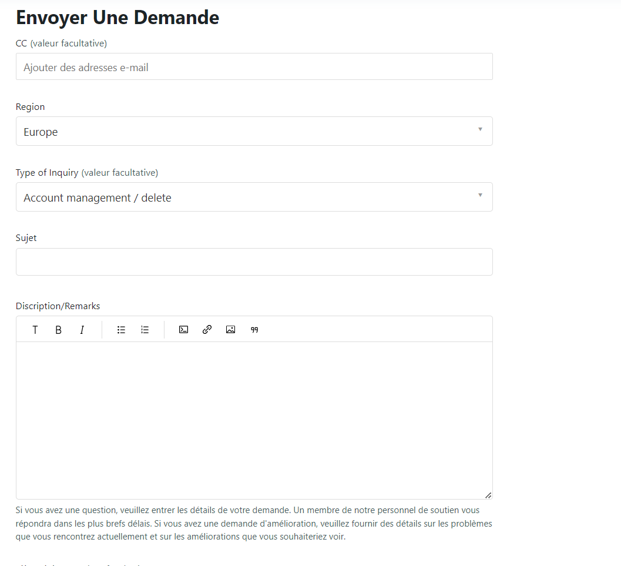Viewport: 621px width, 566px height.
Task: Insert a hyperlink in the description
Action: click(x=207, y=330)
